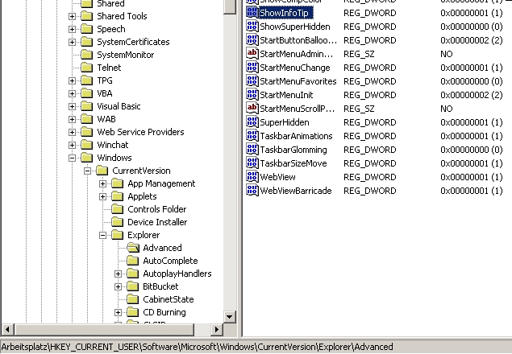Click the SuperHidden DWORD icon
Image resolution: width=512 pixels, height=354 pixels.
[252, 122]
